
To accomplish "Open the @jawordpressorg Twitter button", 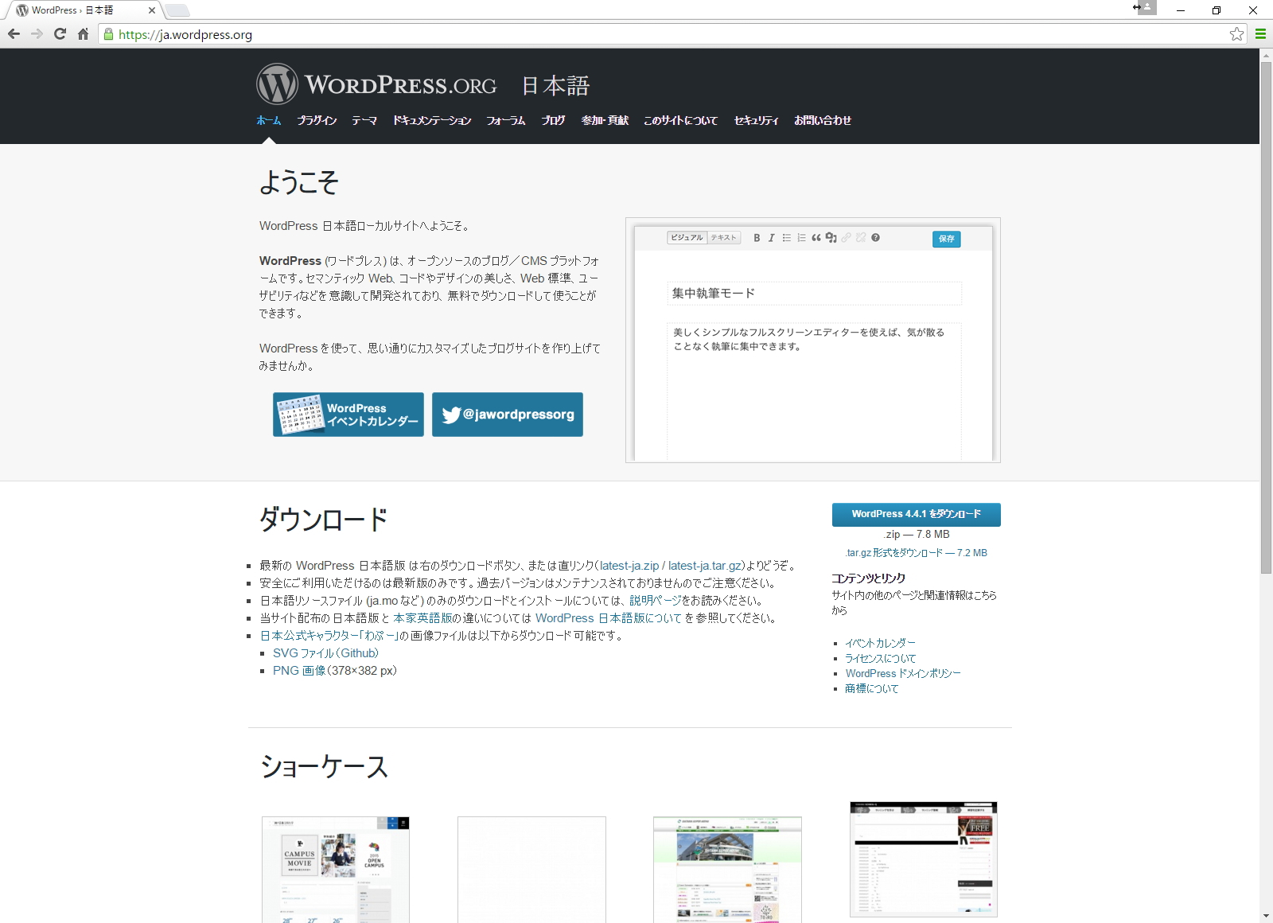I will coord(508,415).
